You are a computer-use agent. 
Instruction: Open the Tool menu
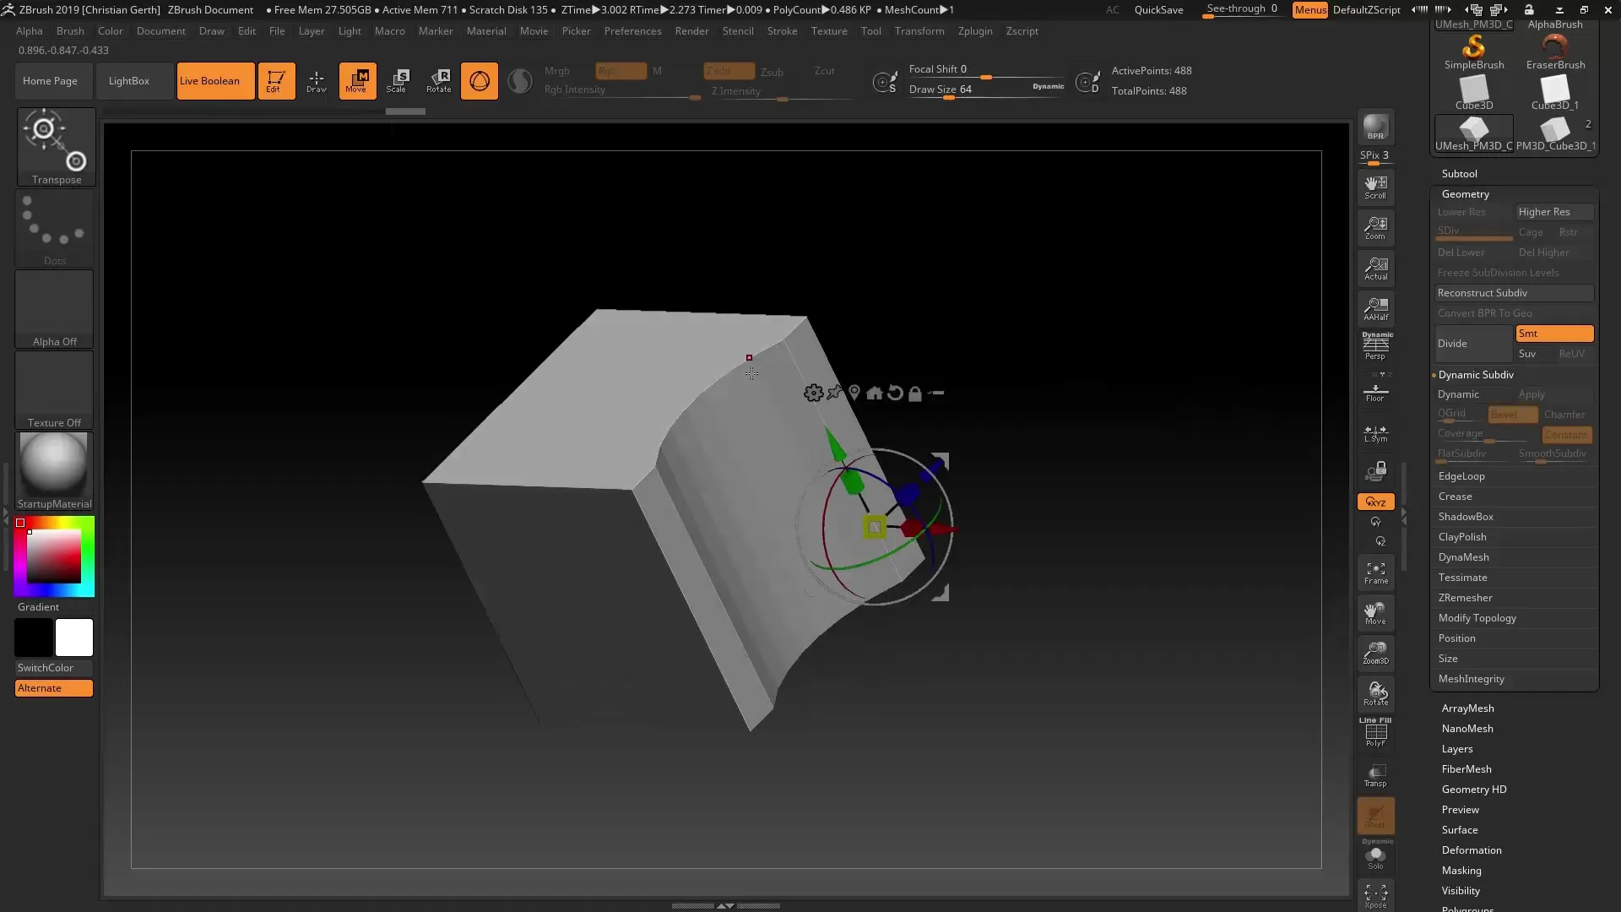(x=870, y=31)
